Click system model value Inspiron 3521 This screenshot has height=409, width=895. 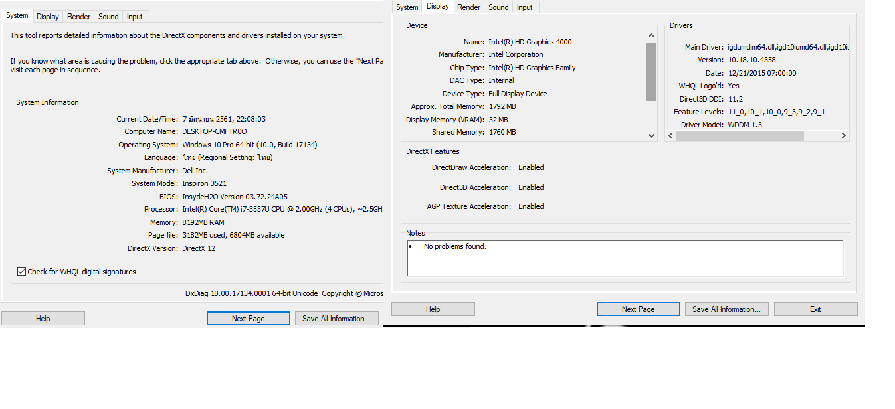pyautogui.click(x=205, y=183)
